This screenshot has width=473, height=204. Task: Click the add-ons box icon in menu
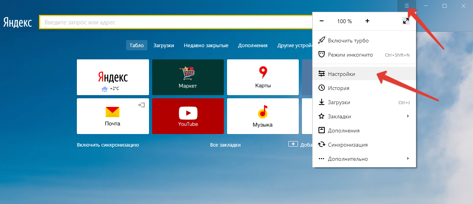[321, 130]
